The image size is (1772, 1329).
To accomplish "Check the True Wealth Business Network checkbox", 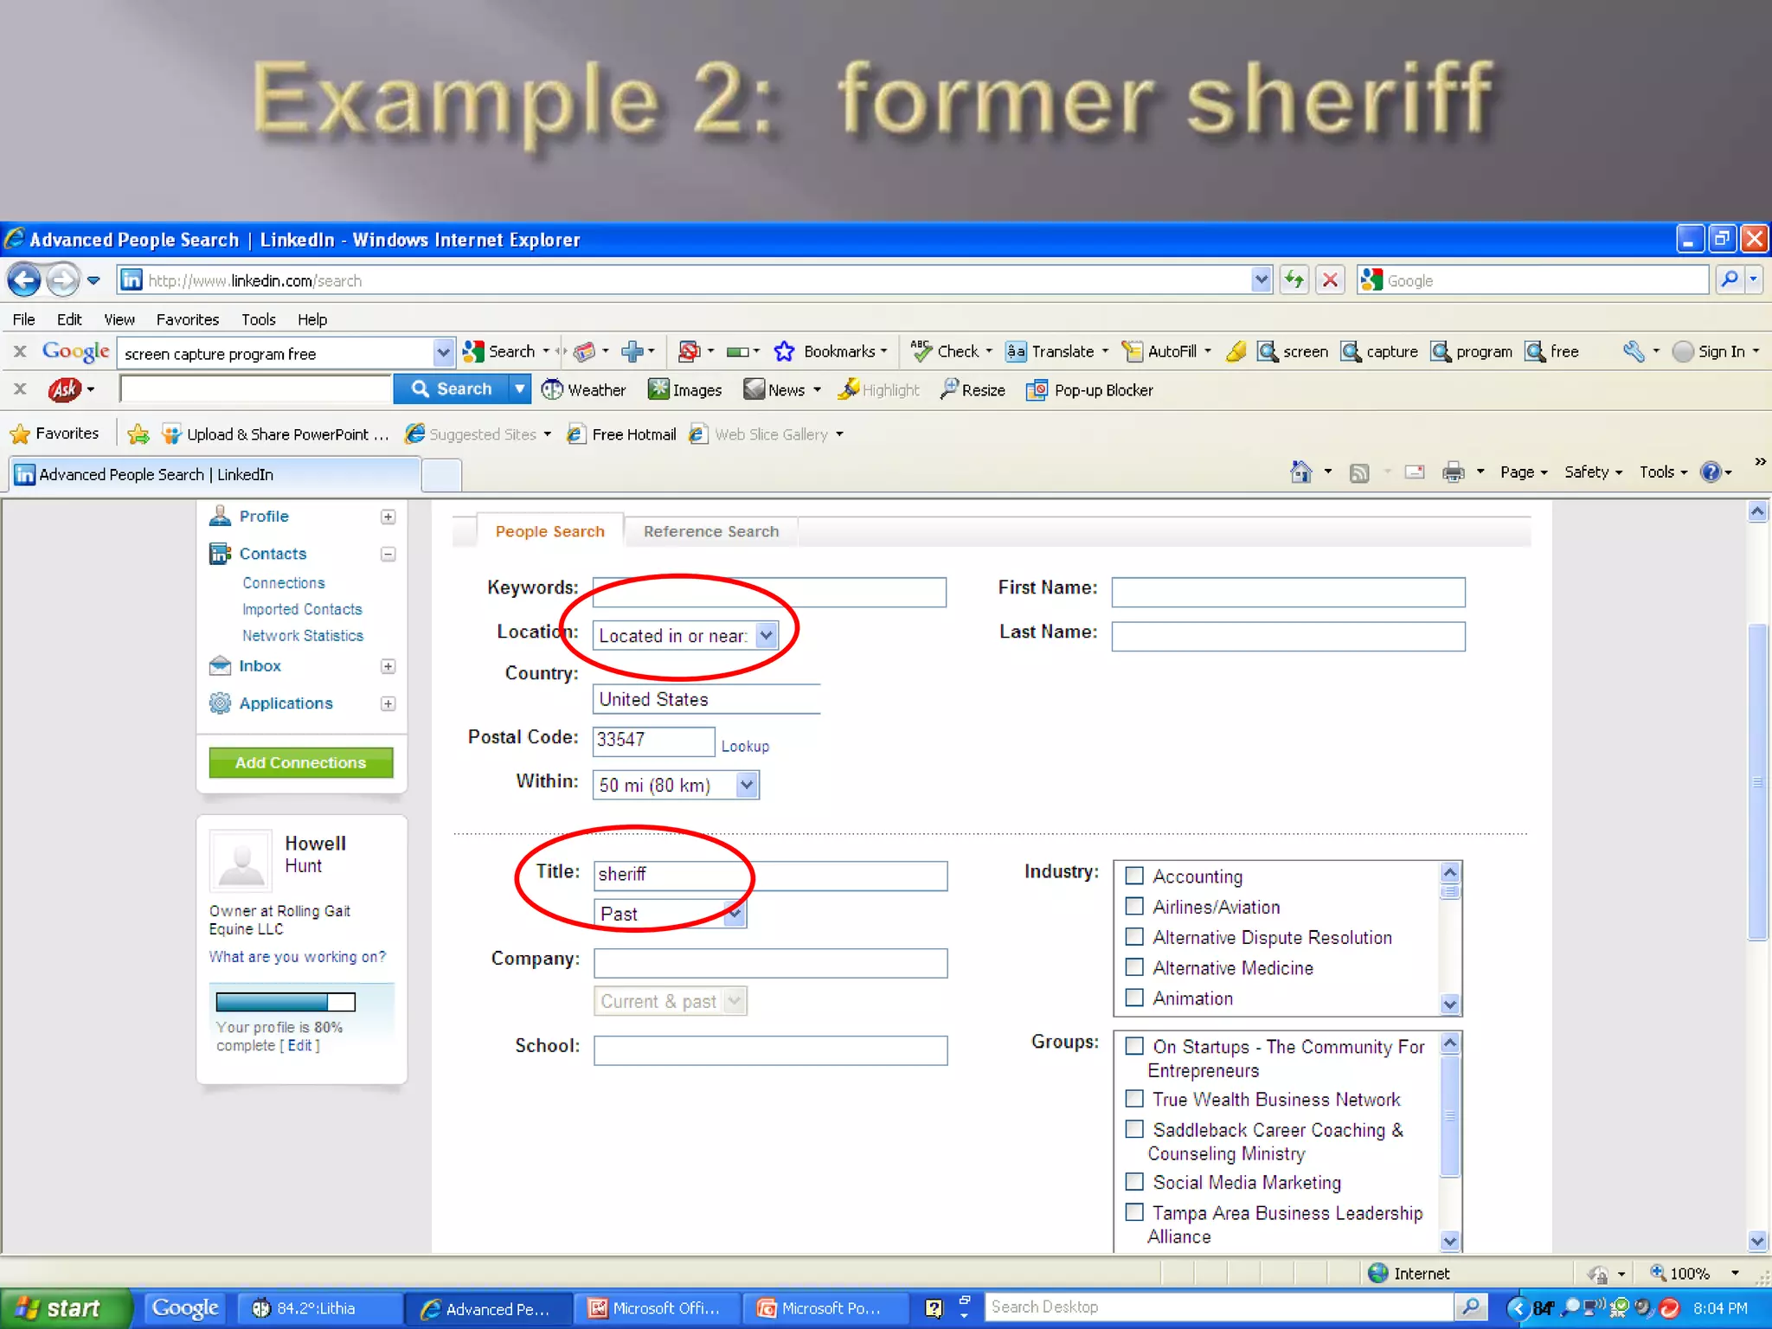I will [x=1134, y=1098].
